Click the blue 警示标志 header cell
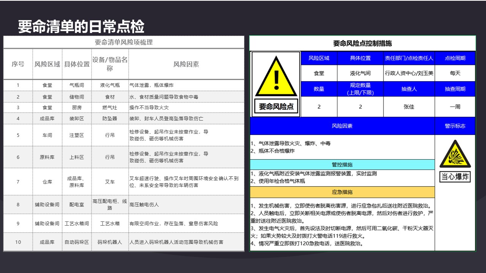Screen dimensions: 486x273 [455, 126]
